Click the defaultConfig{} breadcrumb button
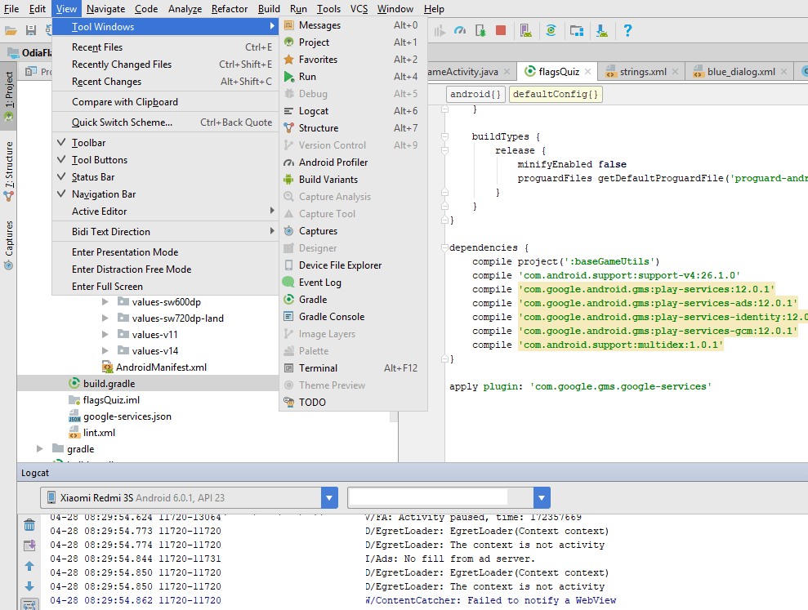 [x=556, y=94]
